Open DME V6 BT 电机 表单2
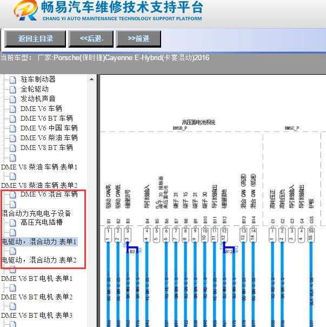This screenshot has height=327, width=326. 37,297
